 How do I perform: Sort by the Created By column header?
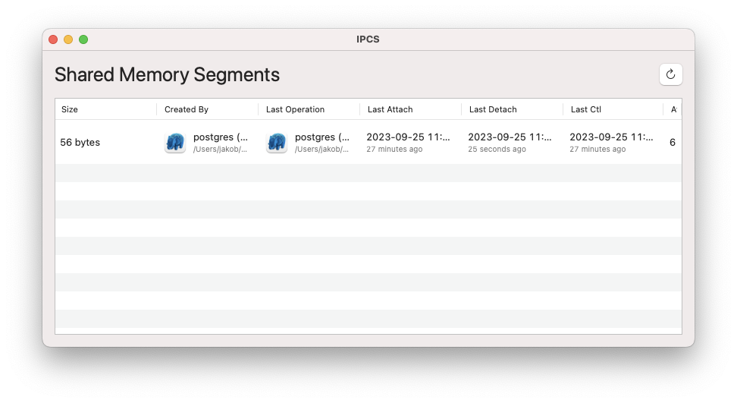tap(207, 109)
